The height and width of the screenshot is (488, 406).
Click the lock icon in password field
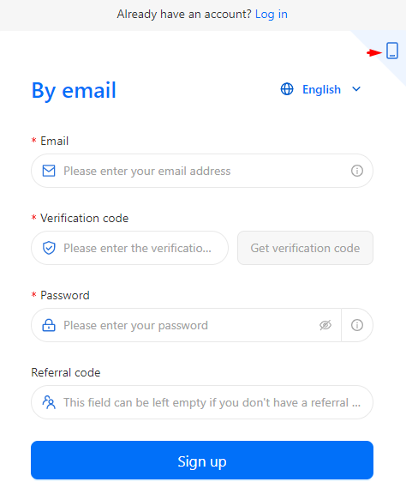pyautogui.click(x=49, y=325)
